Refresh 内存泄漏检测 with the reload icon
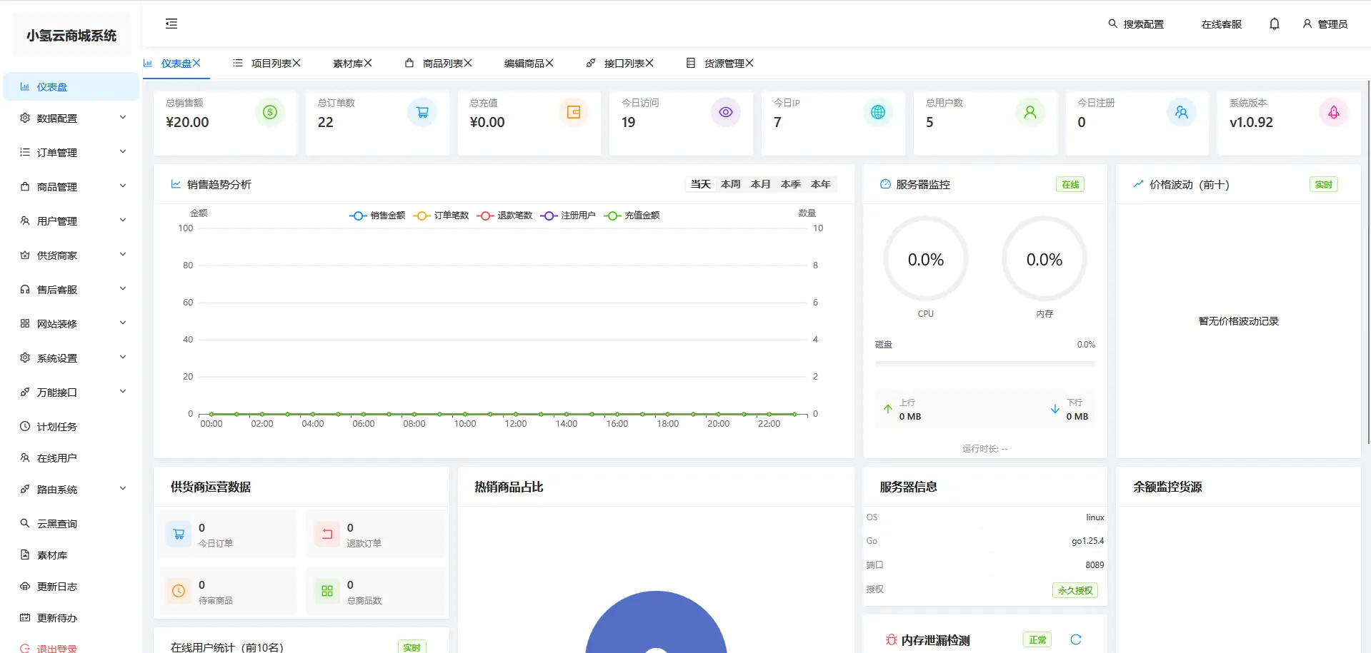 click(x=1077, y=639)
